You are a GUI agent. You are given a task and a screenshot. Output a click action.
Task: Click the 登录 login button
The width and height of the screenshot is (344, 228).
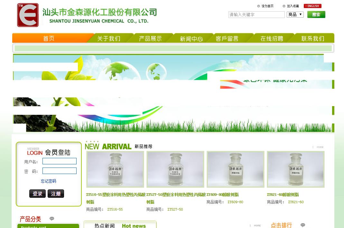click(x=38, y=194)
